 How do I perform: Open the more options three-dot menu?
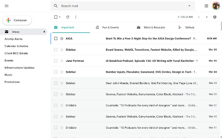click(76, 17)
